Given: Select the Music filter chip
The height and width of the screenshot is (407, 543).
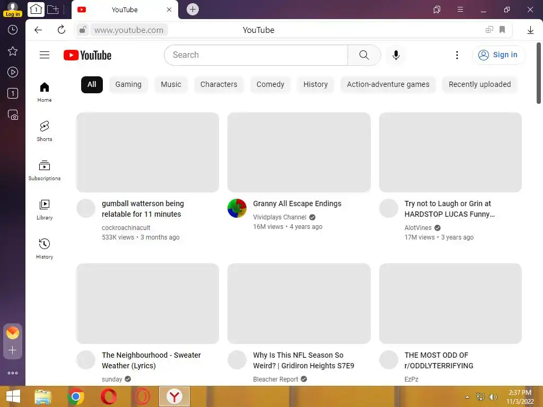Looking at the screenshot, I should (171, 84).
